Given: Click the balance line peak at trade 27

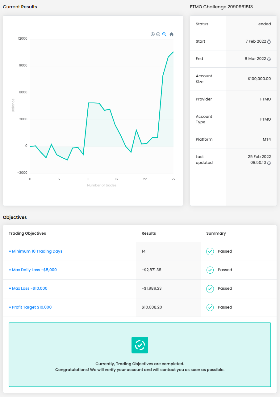Looking at the screenshot, I should tap(173, 52).
